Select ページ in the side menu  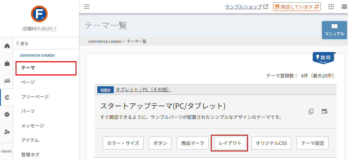(x=28, y=82)
